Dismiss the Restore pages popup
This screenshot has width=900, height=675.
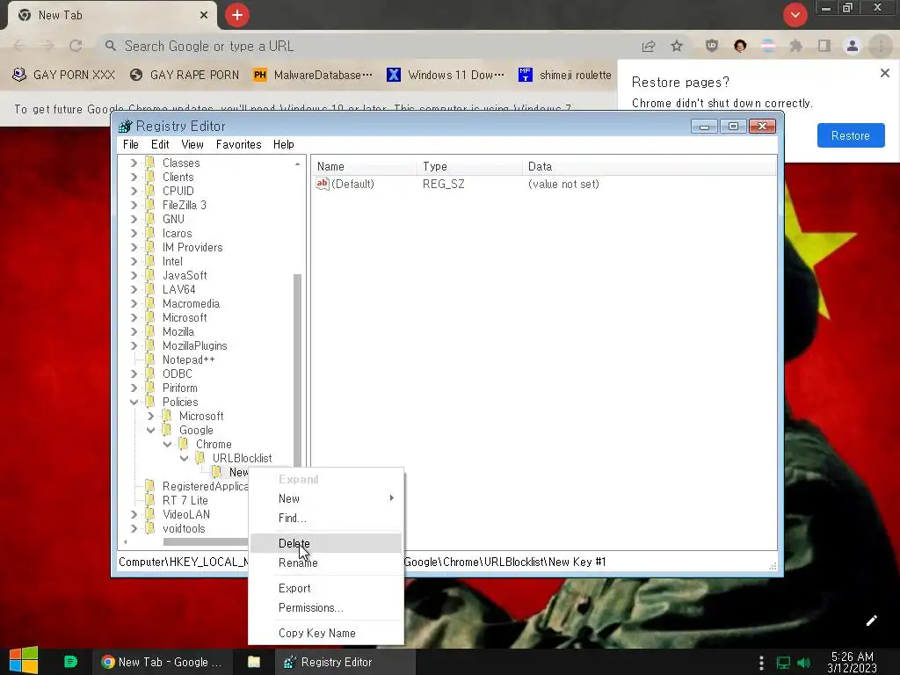coord(884,73)
